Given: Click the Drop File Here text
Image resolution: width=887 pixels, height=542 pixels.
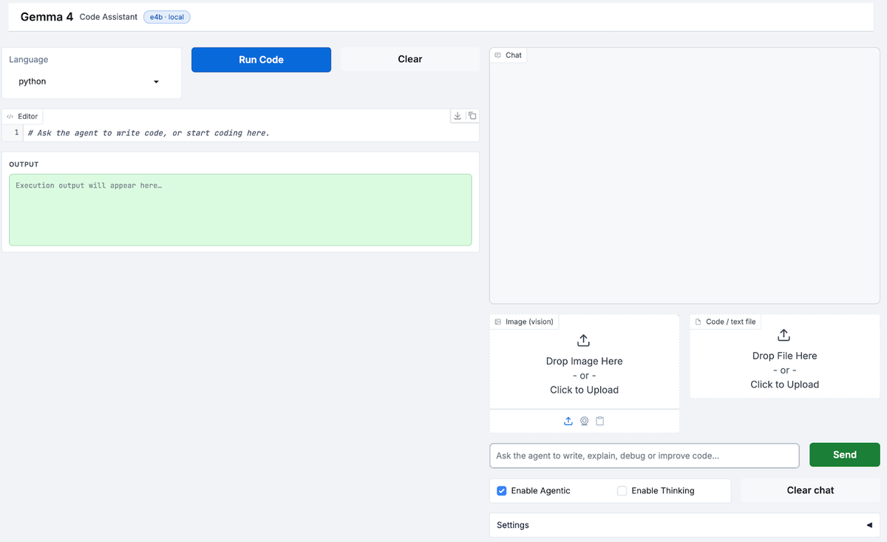Looking at the screenshot, I should (784, 356).
